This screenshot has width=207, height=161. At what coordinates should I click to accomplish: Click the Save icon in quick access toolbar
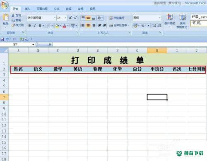tap(2, 39)
